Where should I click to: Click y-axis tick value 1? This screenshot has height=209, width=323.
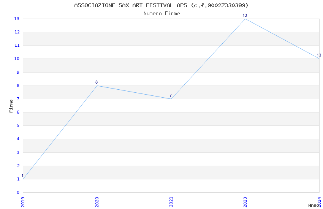(x=18, y=179)
